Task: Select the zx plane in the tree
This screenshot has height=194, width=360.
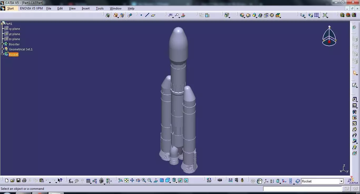Action: [x=14, y=39]
